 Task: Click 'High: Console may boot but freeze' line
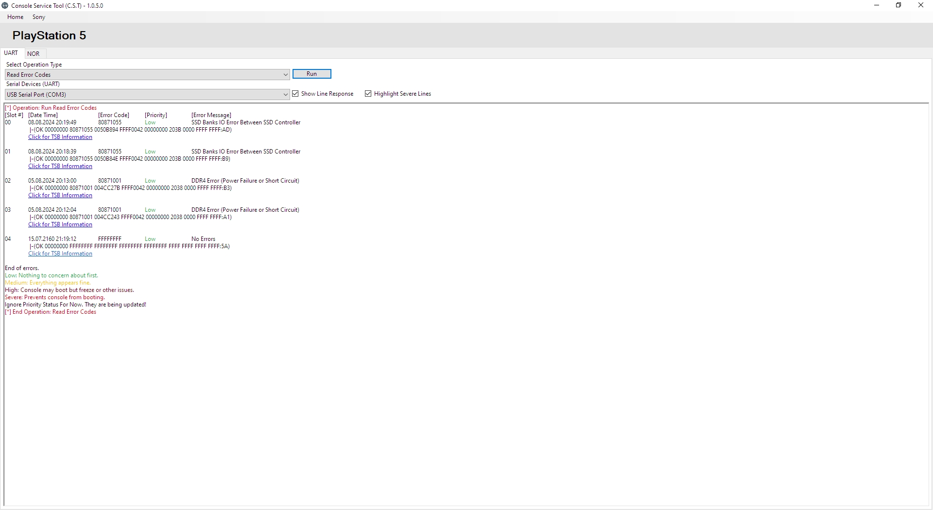tap(69, 290)
